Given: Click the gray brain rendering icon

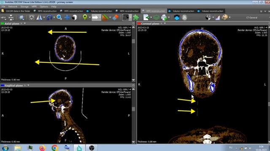Looking at the screenshot, I should coord(184,18).
